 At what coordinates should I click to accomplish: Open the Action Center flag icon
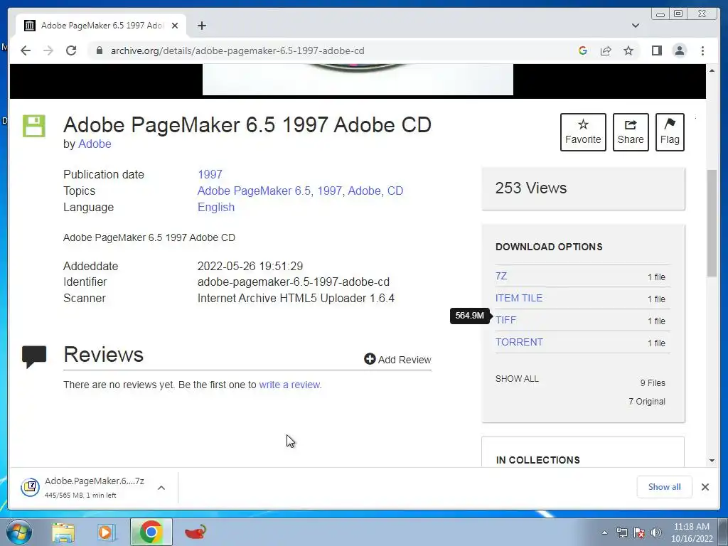coord(639,532)
